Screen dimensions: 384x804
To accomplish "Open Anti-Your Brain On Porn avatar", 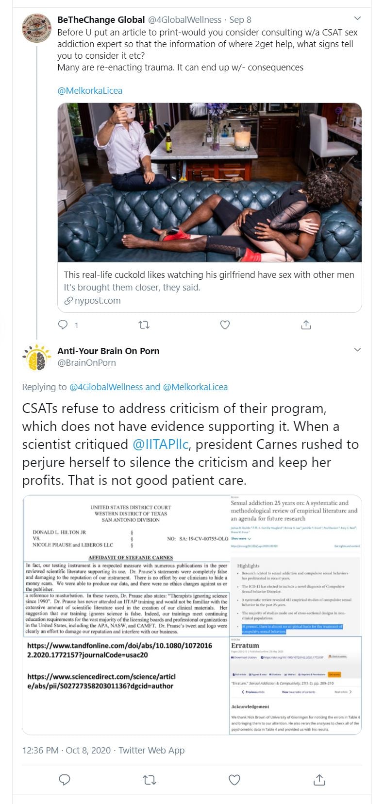I will (37, 358).
